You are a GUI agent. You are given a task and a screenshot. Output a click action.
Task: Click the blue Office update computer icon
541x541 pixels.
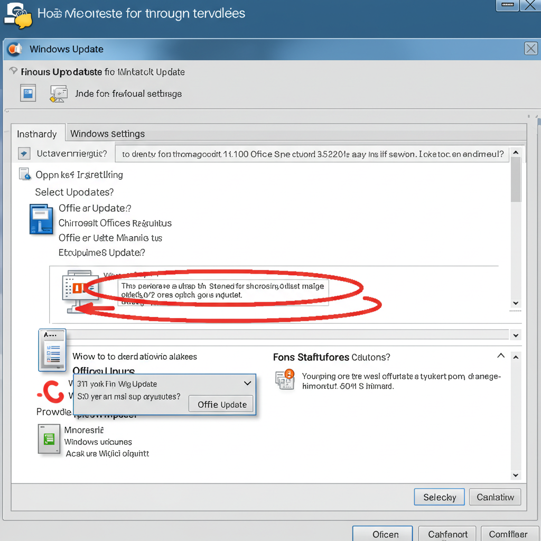tap(41, 219)
